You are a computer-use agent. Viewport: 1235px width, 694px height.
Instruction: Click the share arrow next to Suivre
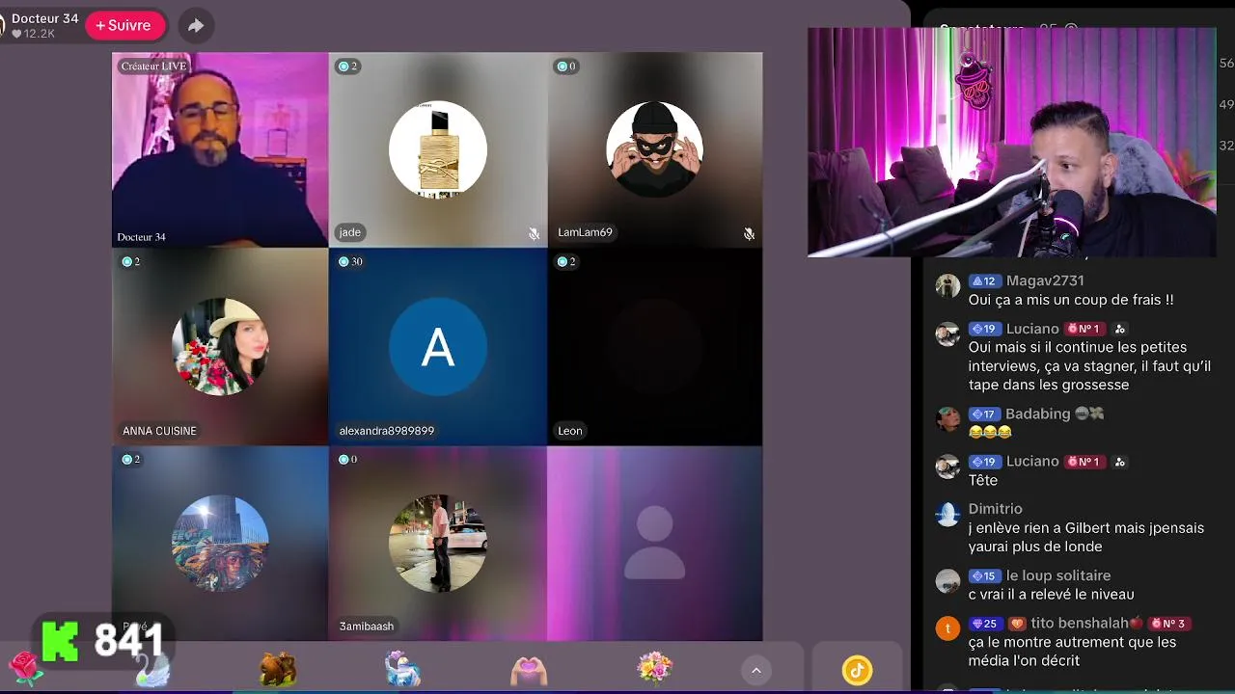196,26
